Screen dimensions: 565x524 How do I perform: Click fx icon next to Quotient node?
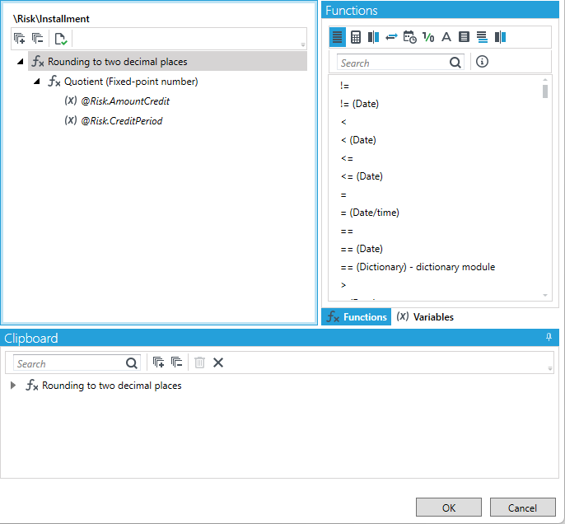point(54,82)
